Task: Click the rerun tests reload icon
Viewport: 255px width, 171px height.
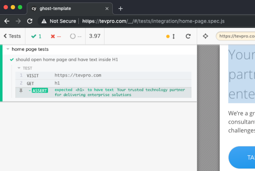Action: pos(188,36)
